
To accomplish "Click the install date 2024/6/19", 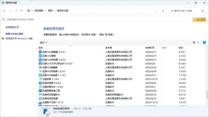I will pos(151,95).
